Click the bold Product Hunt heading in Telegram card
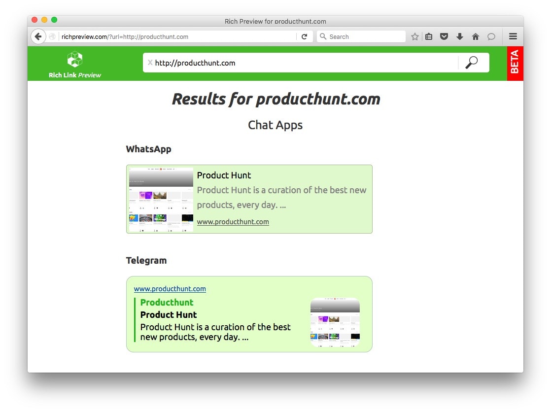 pos(169,314)
